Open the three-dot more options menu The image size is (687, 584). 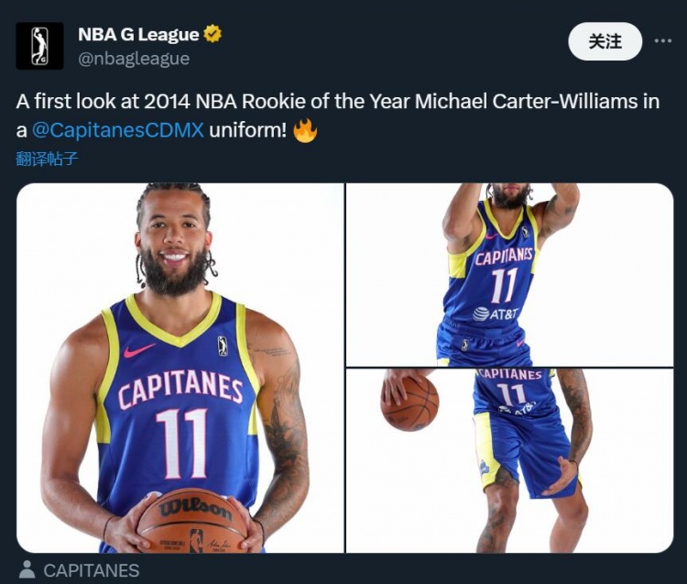[663, 41]
